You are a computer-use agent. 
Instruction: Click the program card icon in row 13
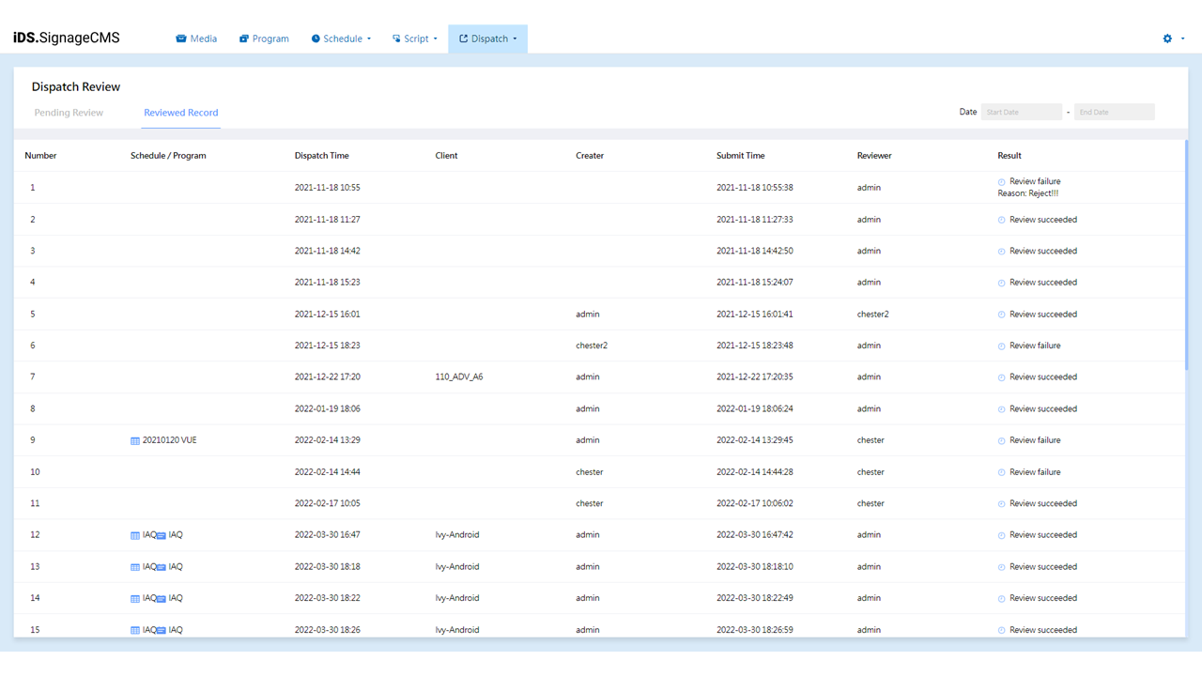[162, 567]
